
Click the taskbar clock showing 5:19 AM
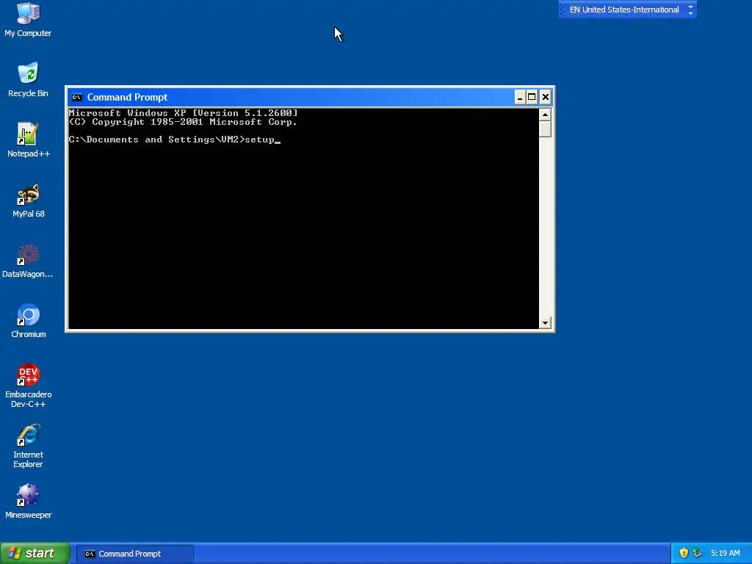tap(725, 553)
